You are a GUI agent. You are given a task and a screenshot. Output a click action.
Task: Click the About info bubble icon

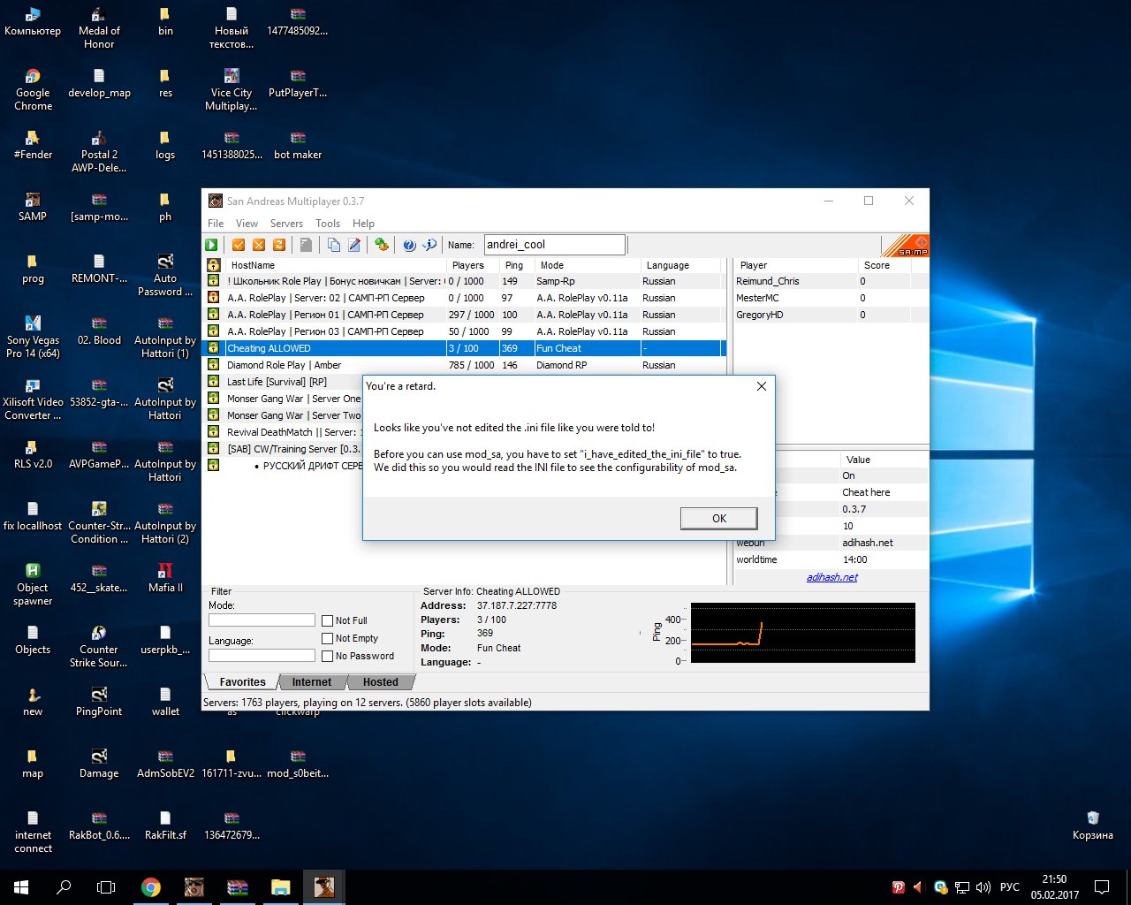tap(429, 245)
